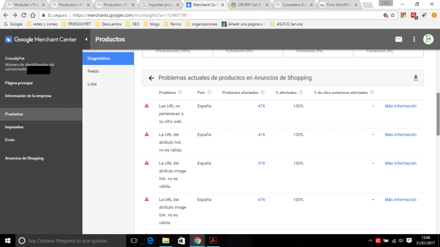Image resolution: width=440 pixels, height=247 pixels.
Task: Click the page vertical scrollbar
Action: tap(438, 114)
